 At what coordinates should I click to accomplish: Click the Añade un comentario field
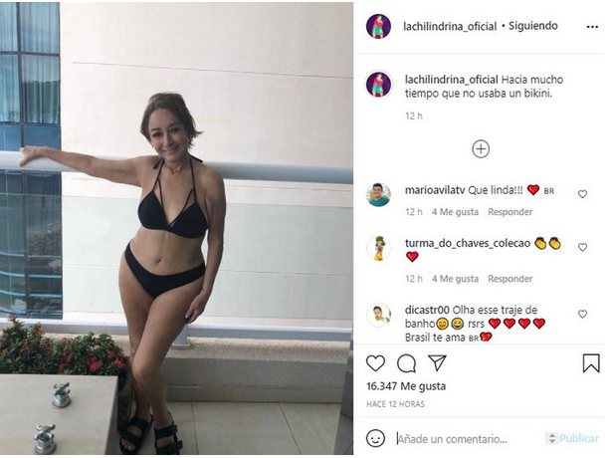[469, 439]
